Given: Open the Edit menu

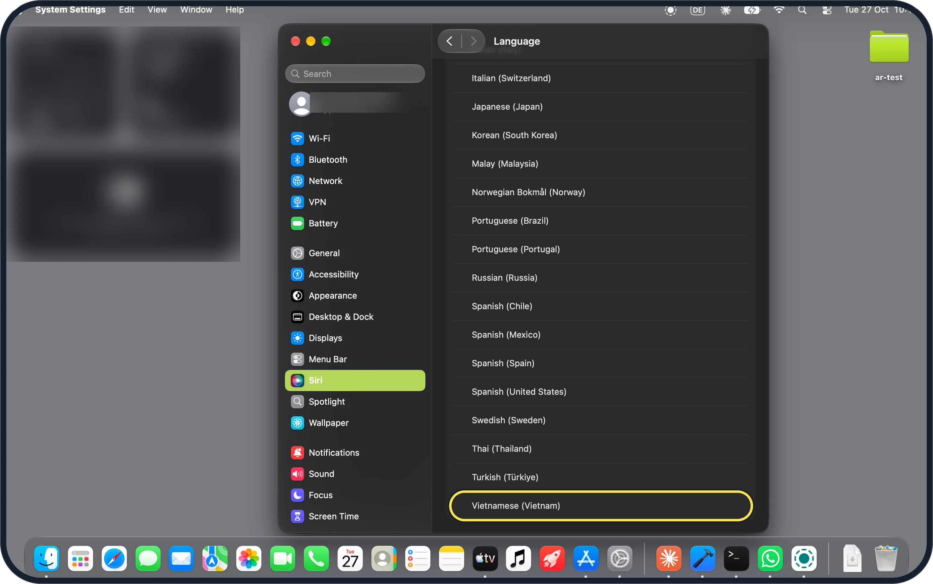Looking at the screenshot, I should pyautogui.click(x=126, y=10).
